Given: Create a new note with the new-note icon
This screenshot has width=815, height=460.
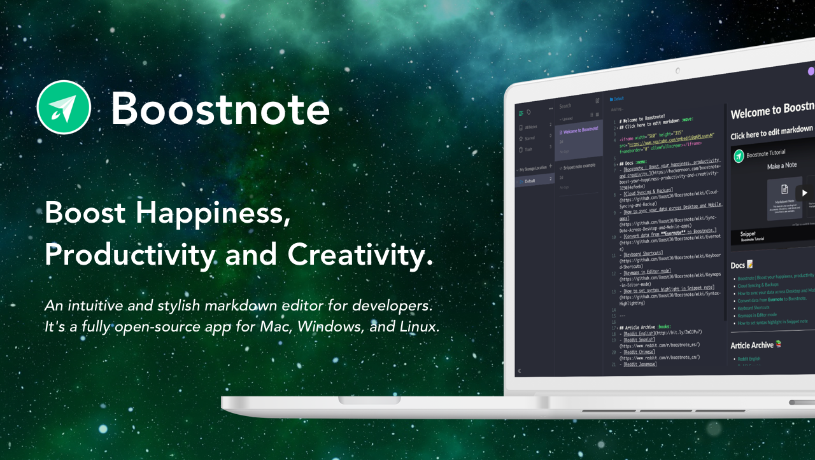Looking at the screenshot, I should [597, 100].
